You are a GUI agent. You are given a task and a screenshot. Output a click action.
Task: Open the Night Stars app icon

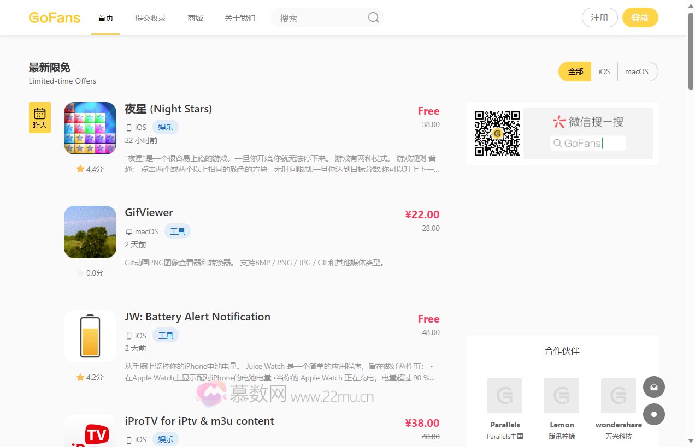tap(90, 128)
